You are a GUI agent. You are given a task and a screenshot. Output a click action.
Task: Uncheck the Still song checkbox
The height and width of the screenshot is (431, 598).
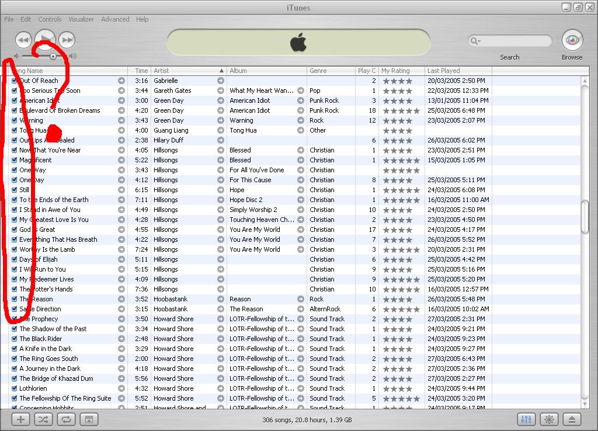pos(14,190)
